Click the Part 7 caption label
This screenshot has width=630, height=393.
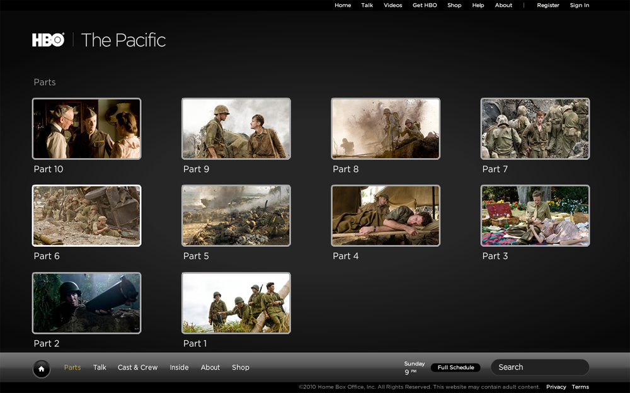tap(495, 169)
